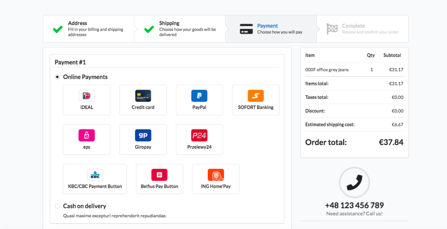Select the pink eps payment icon

click(x=86, y=135)
